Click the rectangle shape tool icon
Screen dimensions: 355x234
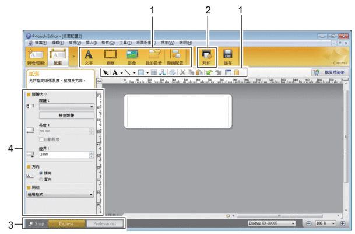[141, 72]
